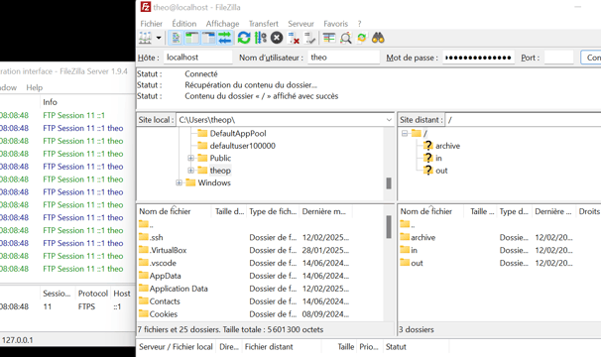Open the directory listing filters dialog
Viewport: 601px width, 357px height.
click(329, 38)
